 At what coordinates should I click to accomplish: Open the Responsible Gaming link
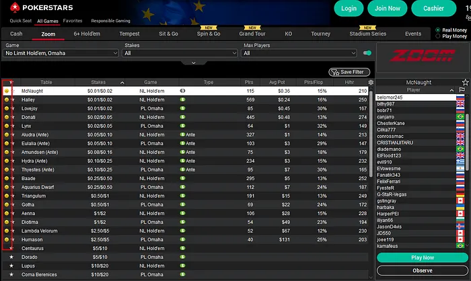pos(110,21)
